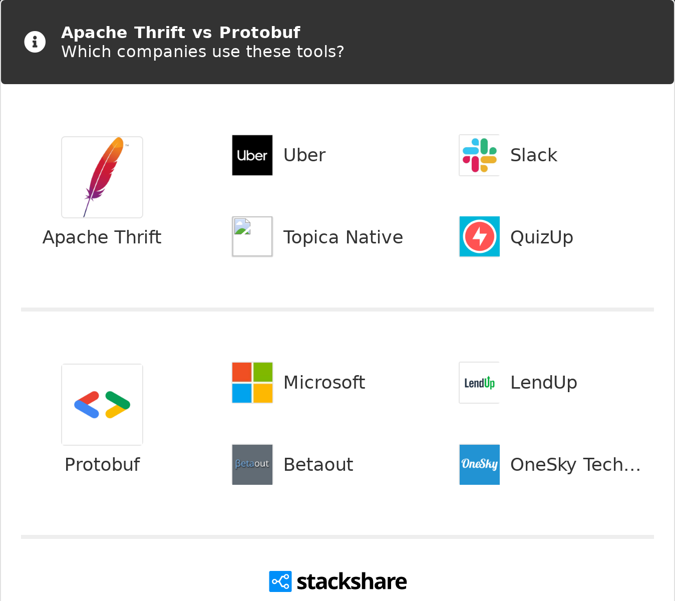Open the Apache Thrift text label
Screen dimensions: 675x601
coord(102,237)
